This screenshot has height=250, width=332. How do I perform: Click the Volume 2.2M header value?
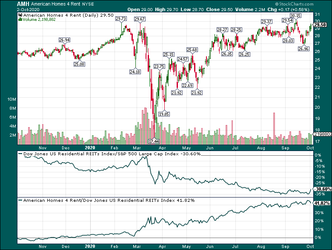(x=250, y=9)
